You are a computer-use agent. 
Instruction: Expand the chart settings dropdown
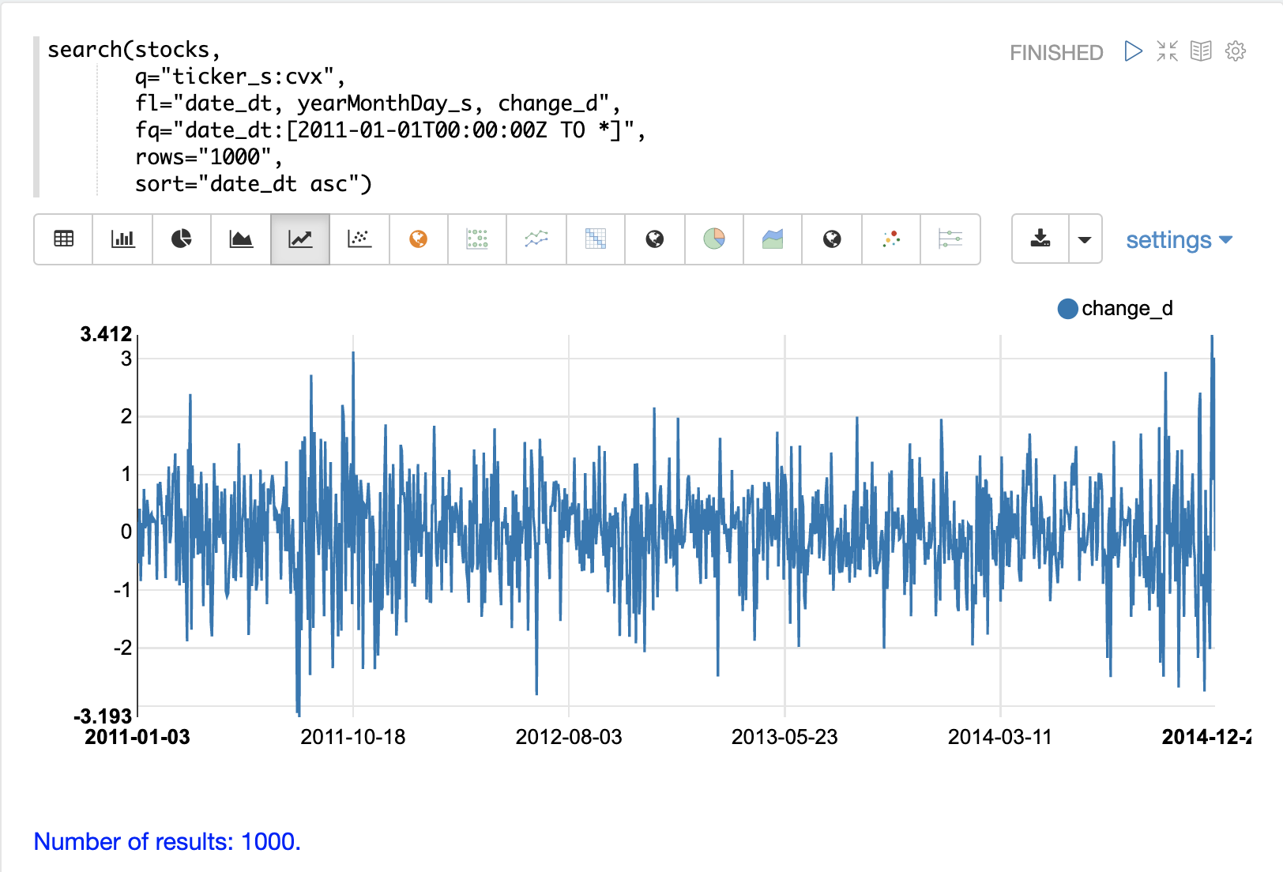[x=1178, y=240]
